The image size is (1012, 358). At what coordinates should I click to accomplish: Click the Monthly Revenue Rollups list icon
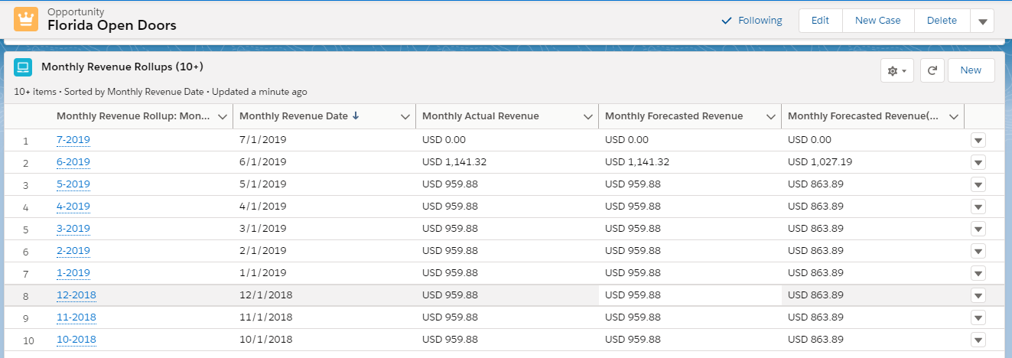coord(23,67)
